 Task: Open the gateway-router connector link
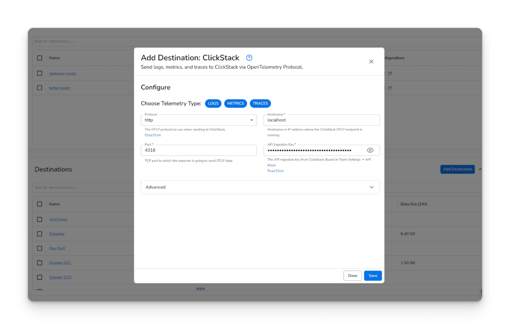tap(63, 74)
